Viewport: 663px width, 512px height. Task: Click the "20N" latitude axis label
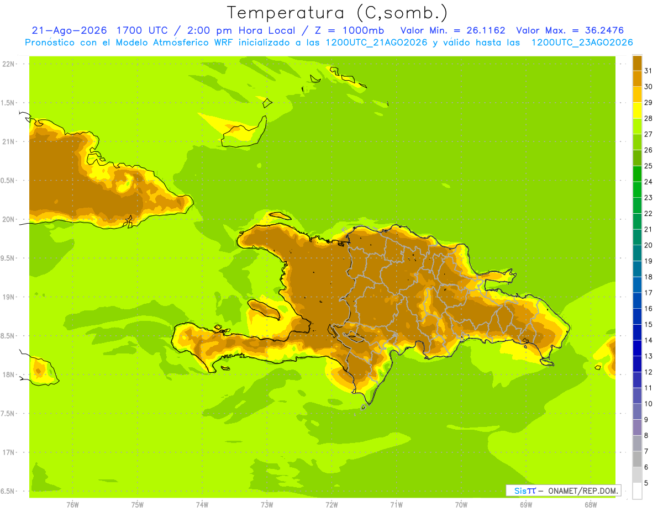tap(8, 219)
